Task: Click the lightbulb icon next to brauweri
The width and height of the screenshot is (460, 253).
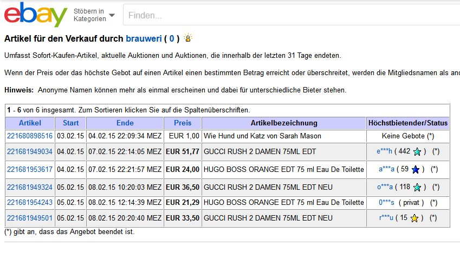Action: pyautogui.click(x=188, y=38)
